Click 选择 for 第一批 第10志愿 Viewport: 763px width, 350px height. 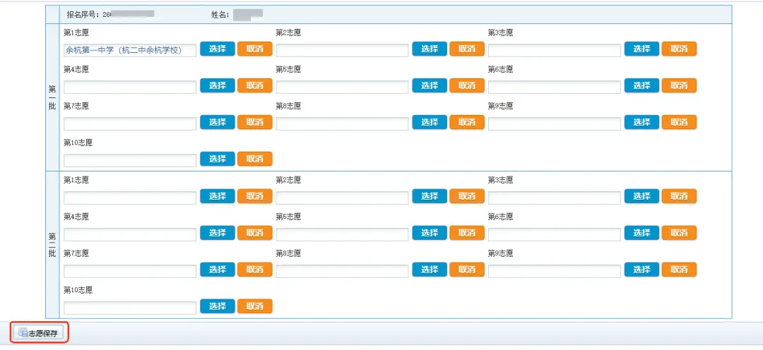pos(218,159)
